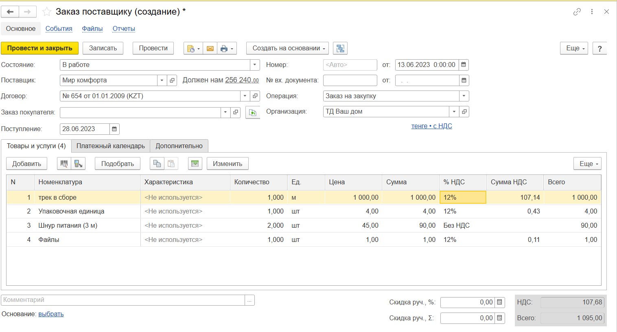Image resolution: width=617 pixels, height=332 pixels.
Task: Click the copy rows icon
Action: [157, 164]
